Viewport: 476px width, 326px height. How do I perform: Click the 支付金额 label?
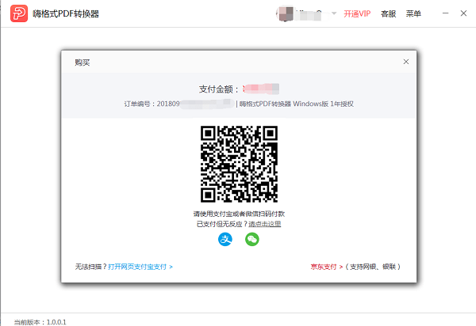[x=219, y=89]
